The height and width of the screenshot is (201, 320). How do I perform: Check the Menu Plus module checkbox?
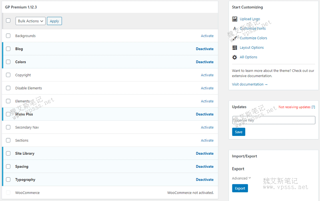(x=8, y=114)
